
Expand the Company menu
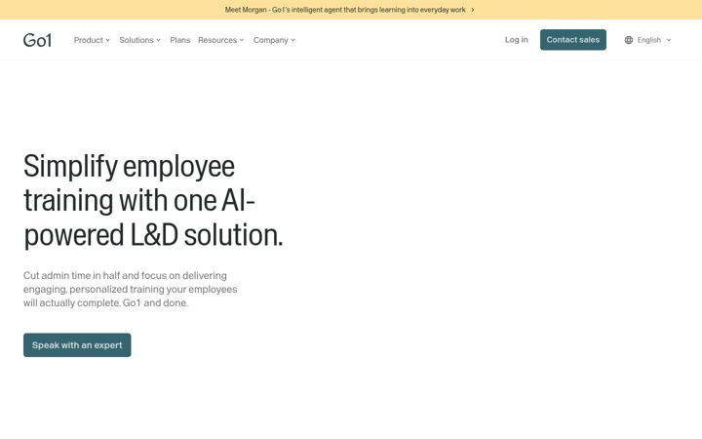pos(274,40)
